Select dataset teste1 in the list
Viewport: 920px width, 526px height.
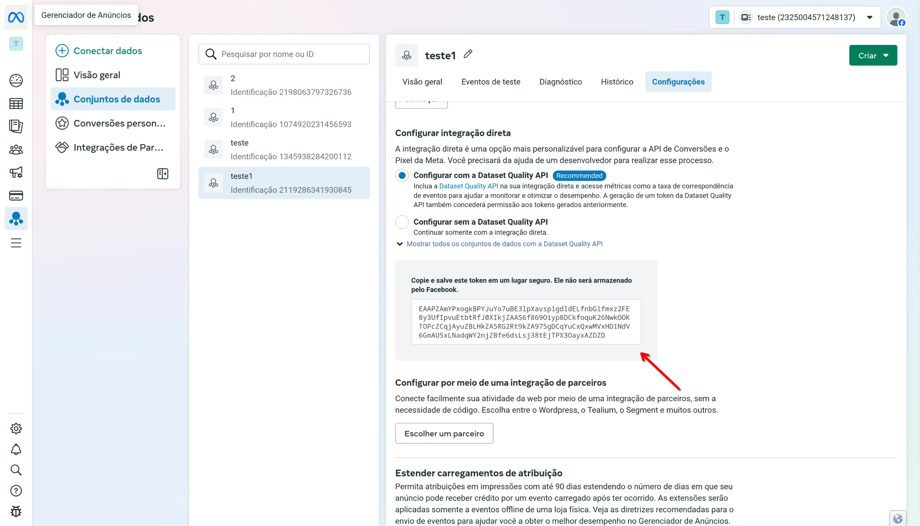pyautogui.click(x=284, y=183)
